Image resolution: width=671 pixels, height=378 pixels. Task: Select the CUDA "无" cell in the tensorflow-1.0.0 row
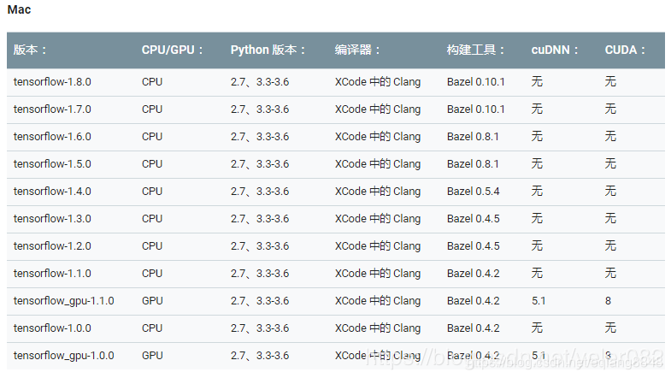610,328
